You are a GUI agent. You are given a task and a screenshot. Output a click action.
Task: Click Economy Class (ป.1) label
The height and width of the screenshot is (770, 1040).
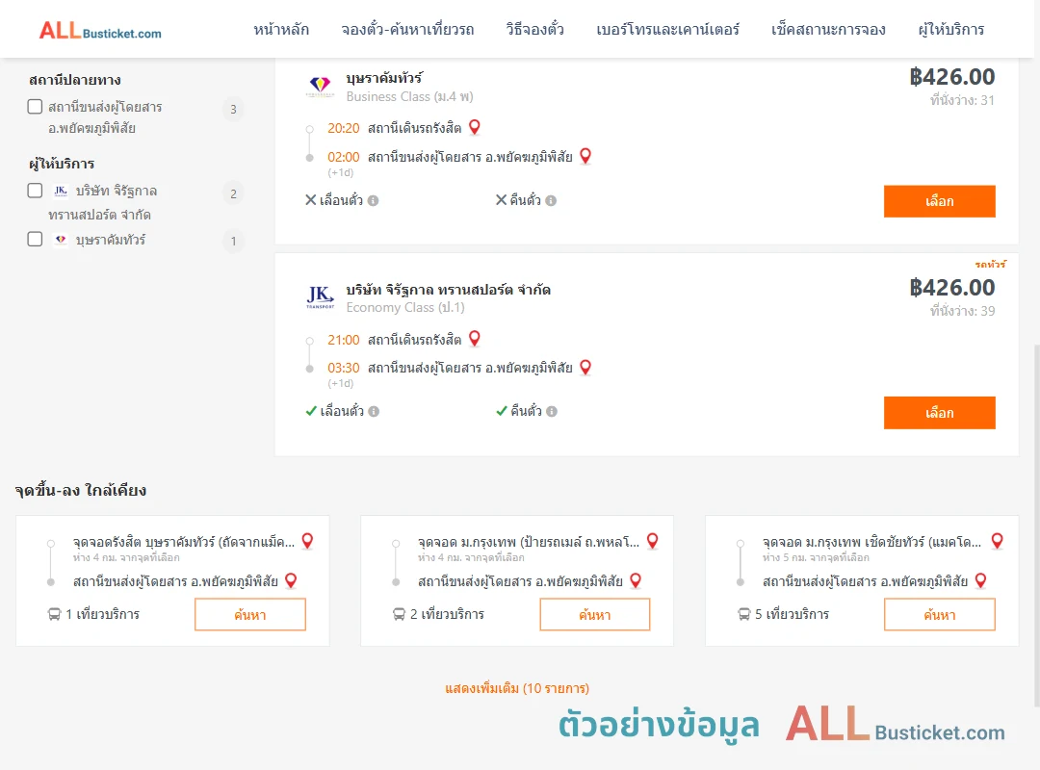click(x=405, y=308)
